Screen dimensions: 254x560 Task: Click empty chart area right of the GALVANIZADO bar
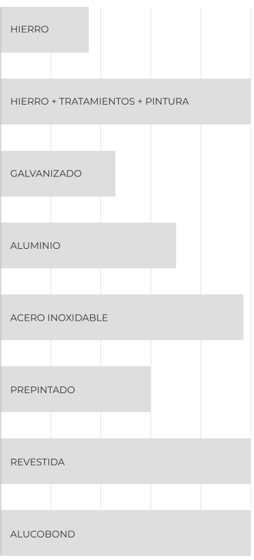click(x=183, y=174)
